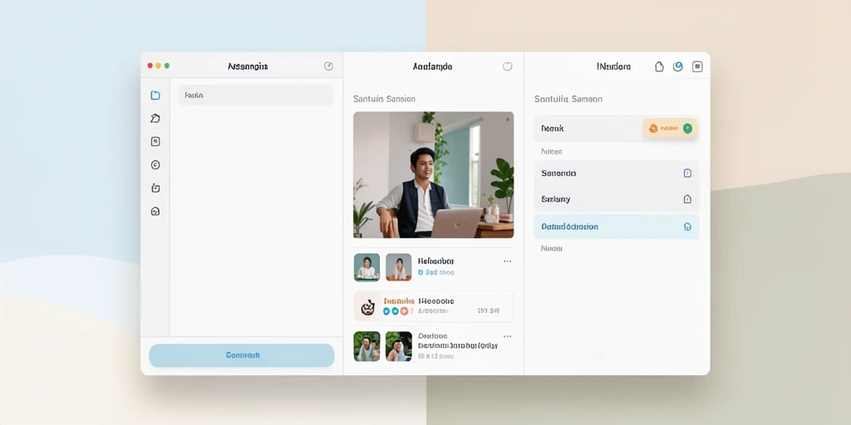Image resolution: width=851 pixels, height=425 pixels.
Task: Click the green maximize window button
Action: pos(167,66)
